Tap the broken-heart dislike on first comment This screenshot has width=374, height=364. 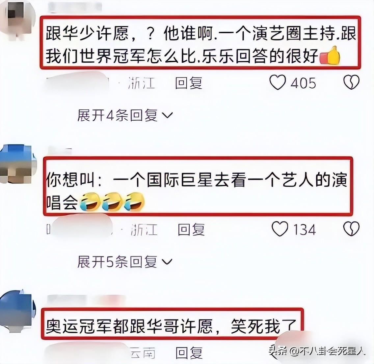(x=351, y=82)
